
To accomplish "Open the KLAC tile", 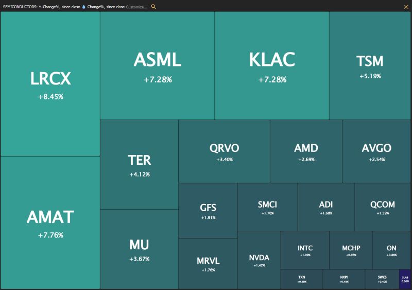I will (272, 66).
